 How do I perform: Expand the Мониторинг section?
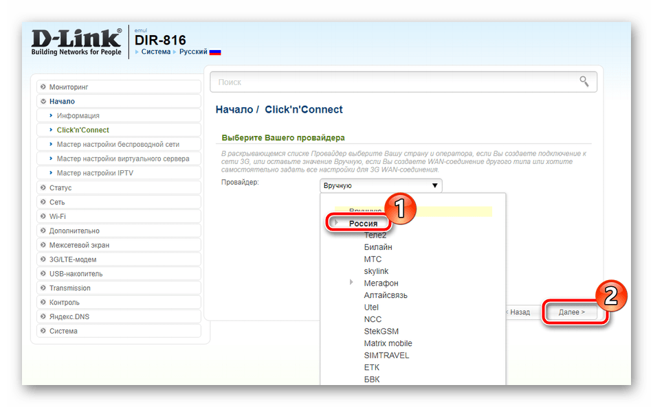click(x=119, y=87)
